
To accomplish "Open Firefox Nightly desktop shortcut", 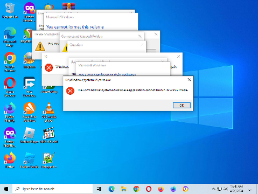I will pos(10,112).
